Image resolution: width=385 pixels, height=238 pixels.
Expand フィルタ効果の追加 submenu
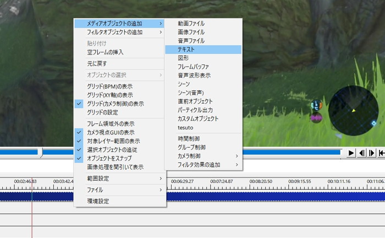[x=204, y=165]
